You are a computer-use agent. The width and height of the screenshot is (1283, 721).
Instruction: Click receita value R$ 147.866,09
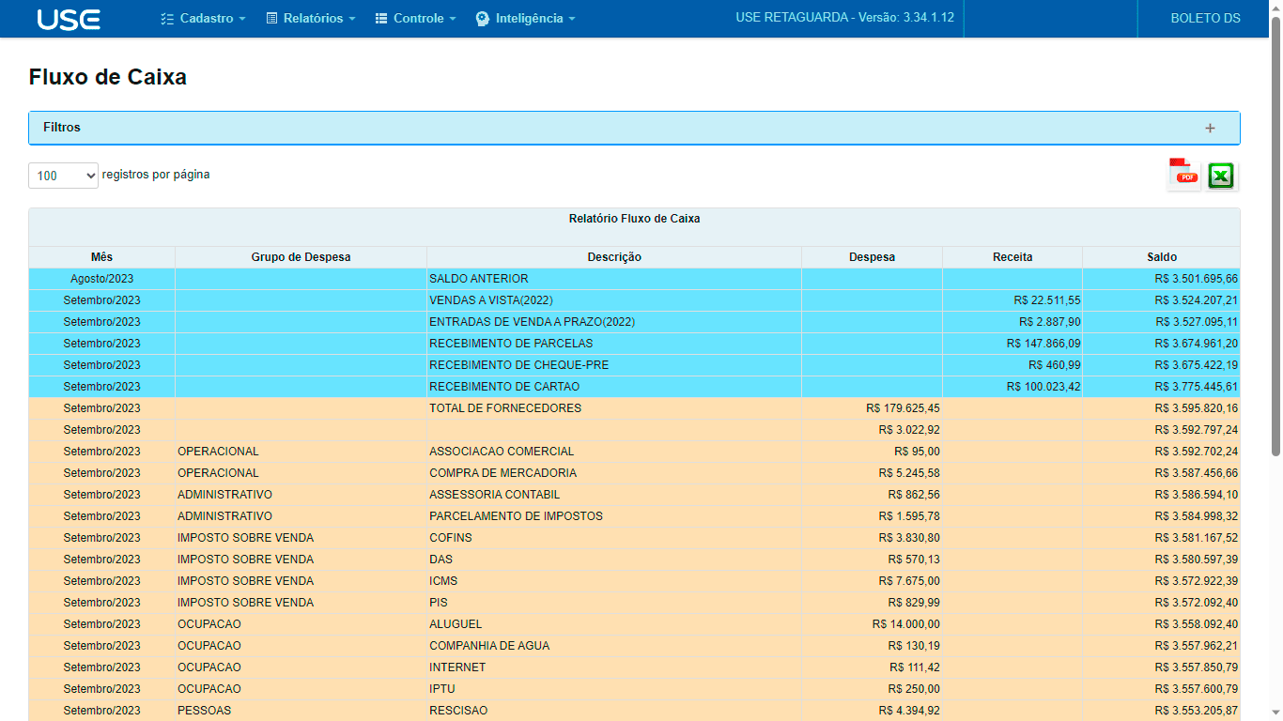pyautogui.click(x=1043, y=344)
